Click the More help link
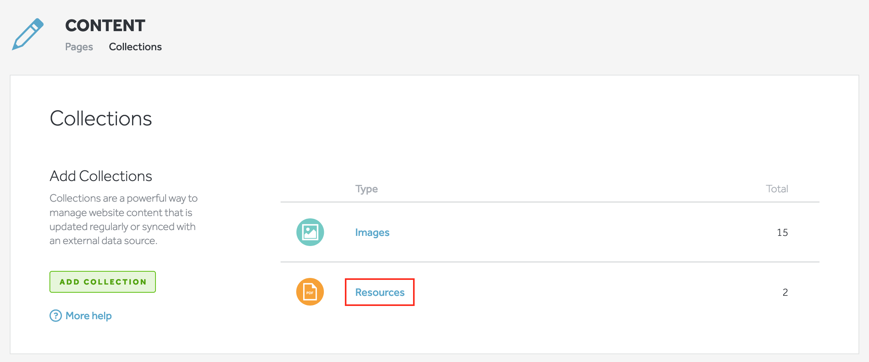The width and height of the screenshot is (869, 362). click(88, 316)
